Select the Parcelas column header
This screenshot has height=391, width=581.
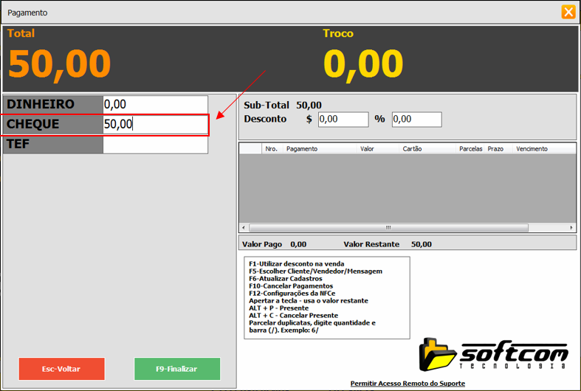[x=470, y=149]
